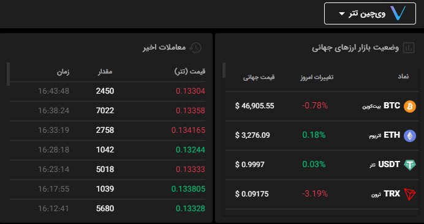Click the BTC price $ 46,905.55

[x=254, y=106]
